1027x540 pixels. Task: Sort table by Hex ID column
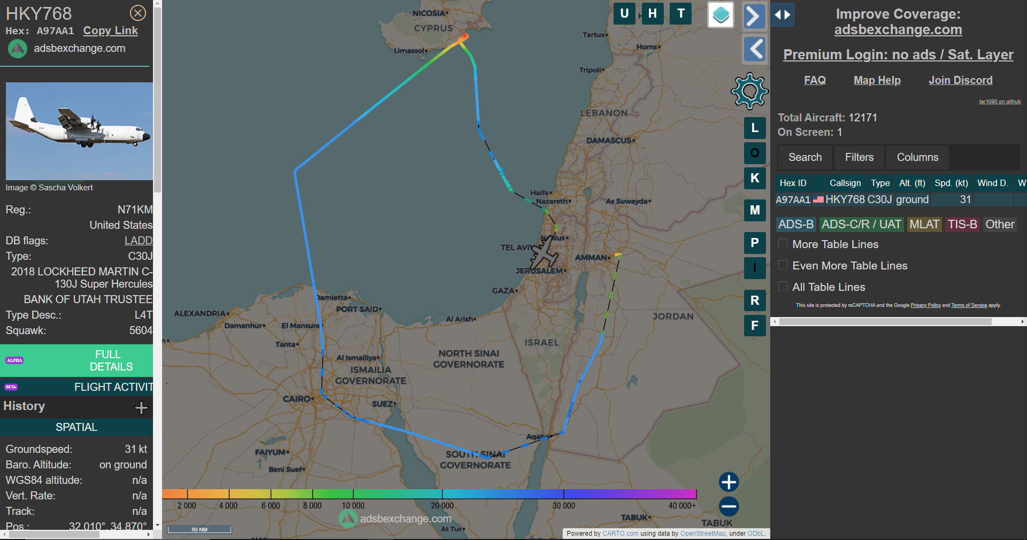pos(793,183)
